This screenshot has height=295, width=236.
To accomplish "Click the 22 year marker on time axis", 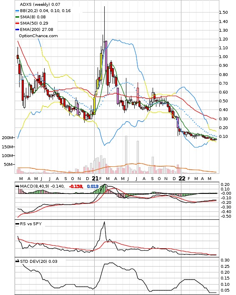I will (x=182, y=178).
